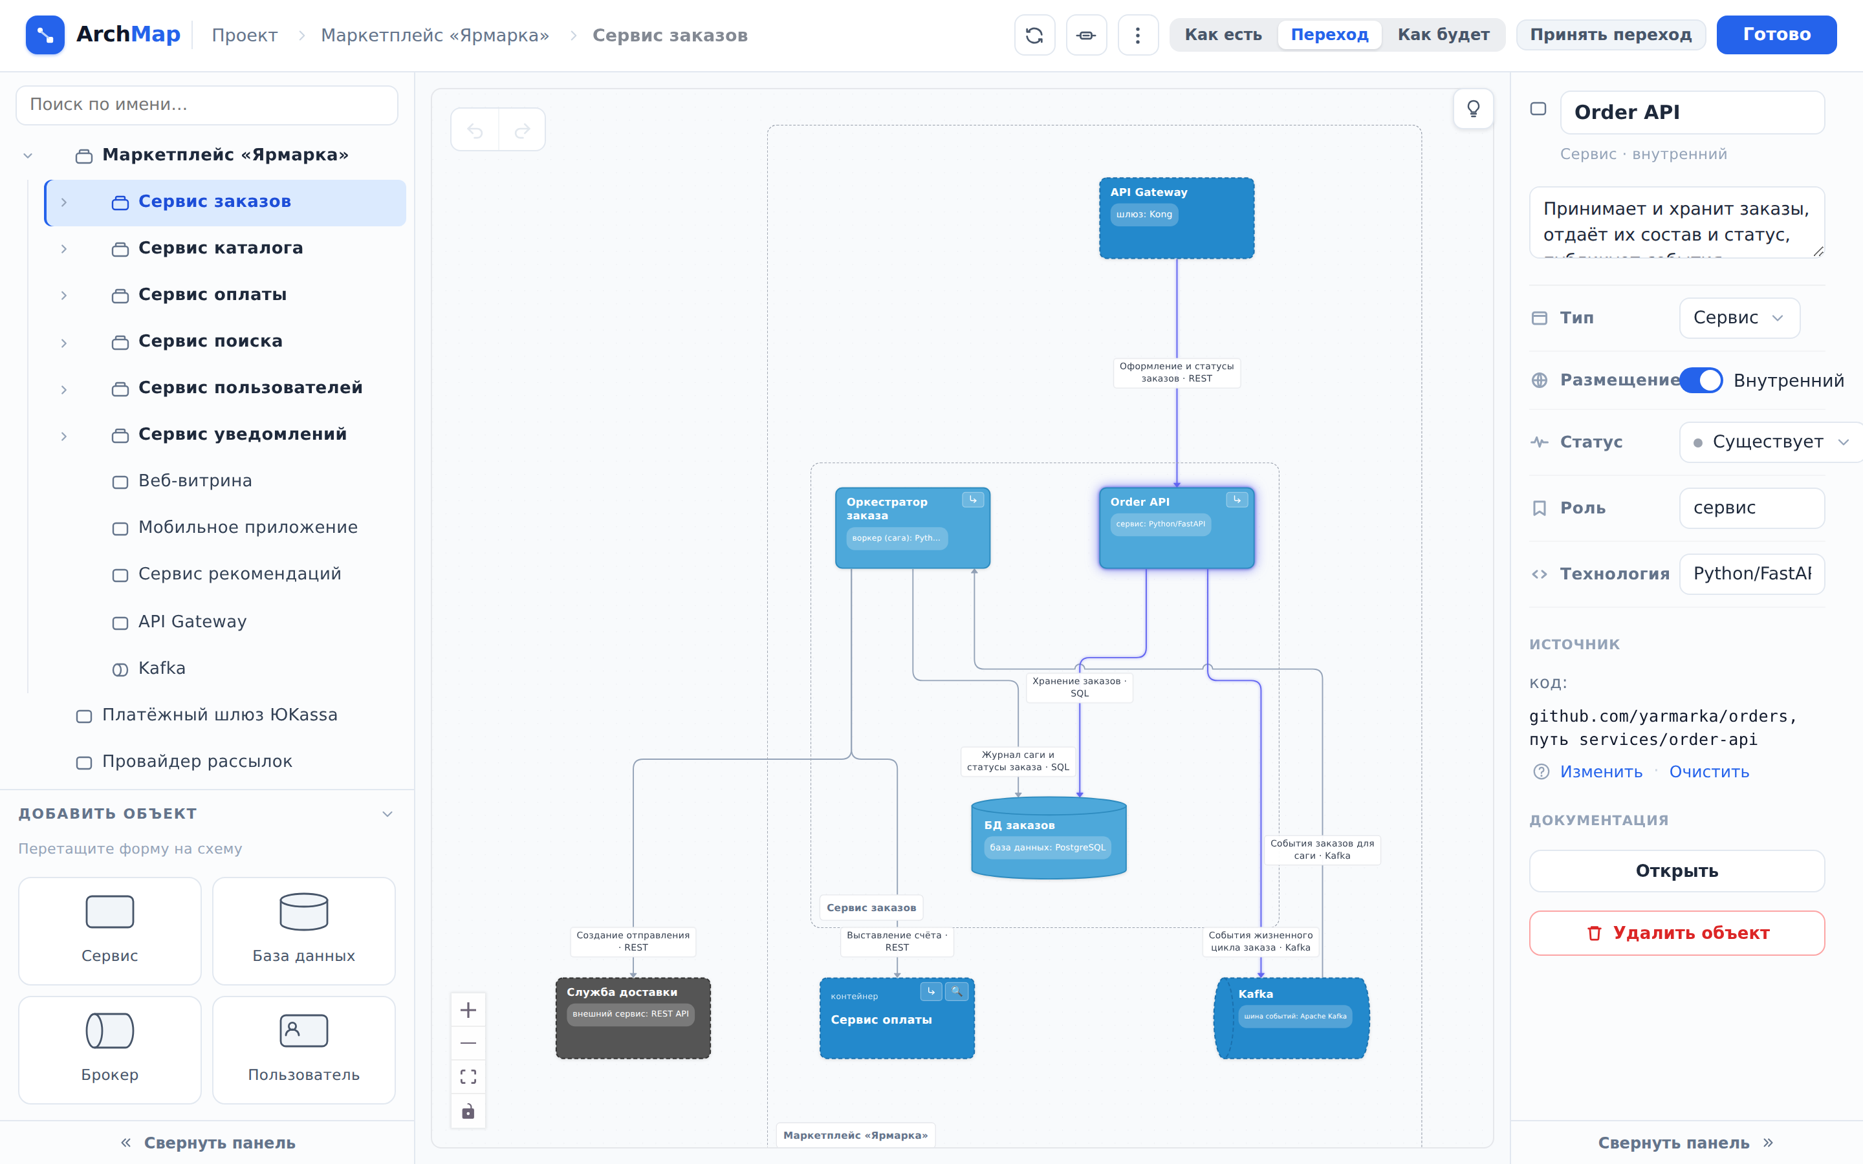The height and width of the screenshot is (1164, 1863).
Task: Open the Статус dropdown showing Существует
Action: (x=1770, y=442)
